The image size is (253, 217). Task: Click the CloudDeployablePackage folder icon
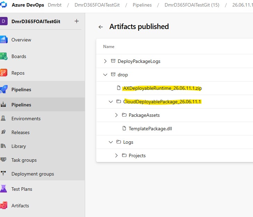click(119, 101)
